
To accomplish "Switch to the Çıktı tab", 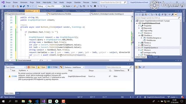I will (x=18, y=93).
